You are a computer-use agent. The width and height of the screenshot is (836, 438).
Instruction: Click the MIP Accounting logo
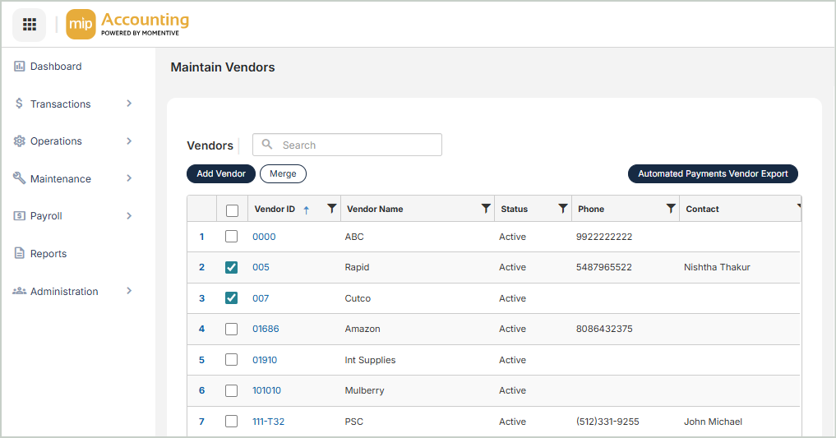127,25
